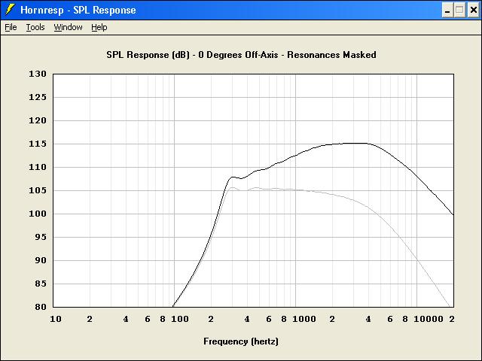
Task: Click the 10000 hertz axis label
Action: point(429,319)
